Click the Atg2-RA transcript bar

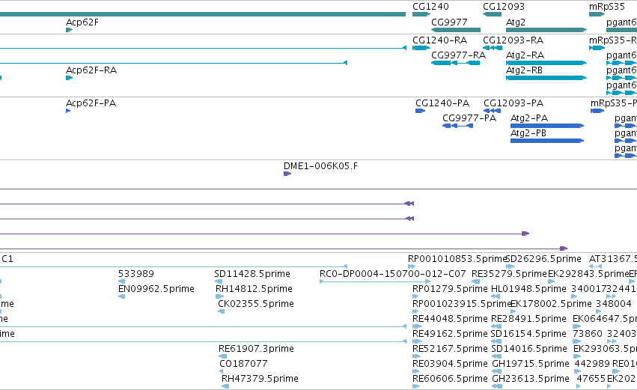[x=546, y=63]
